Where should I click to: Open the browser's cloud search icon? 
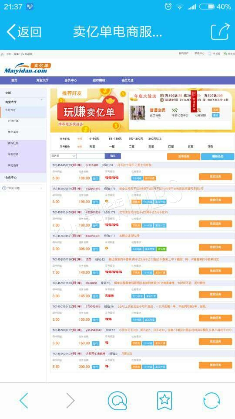coord(117,400)
